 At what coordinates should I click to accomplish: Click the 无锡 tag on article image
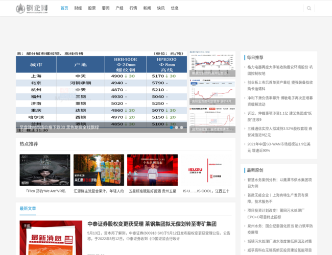click(x=27, y=226)
